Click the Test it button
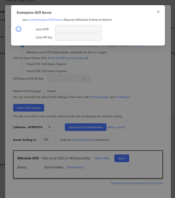 pyautogui.click(x=122, y=158)
